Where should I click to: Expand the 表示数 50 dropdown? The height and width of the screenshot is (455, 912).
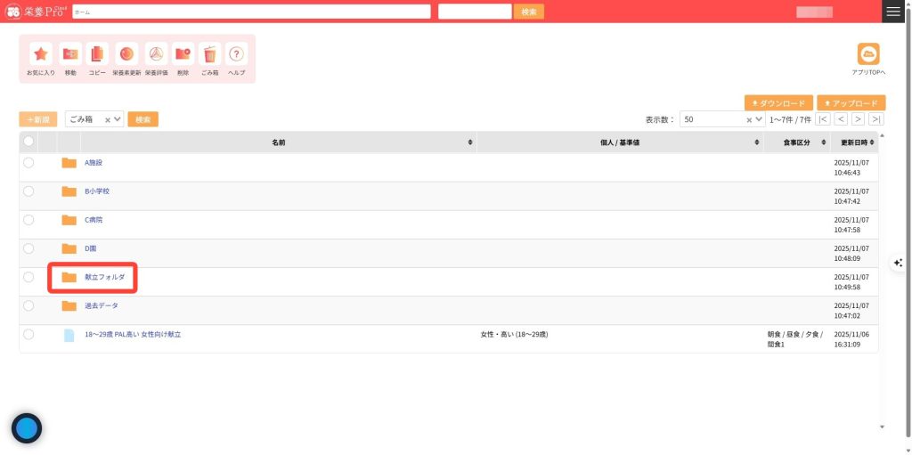758,119
